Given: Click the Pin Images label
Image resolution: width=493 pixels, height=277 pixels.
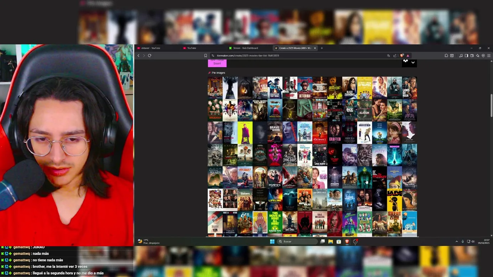Looking at the screenshot, I should coord(218,73).
